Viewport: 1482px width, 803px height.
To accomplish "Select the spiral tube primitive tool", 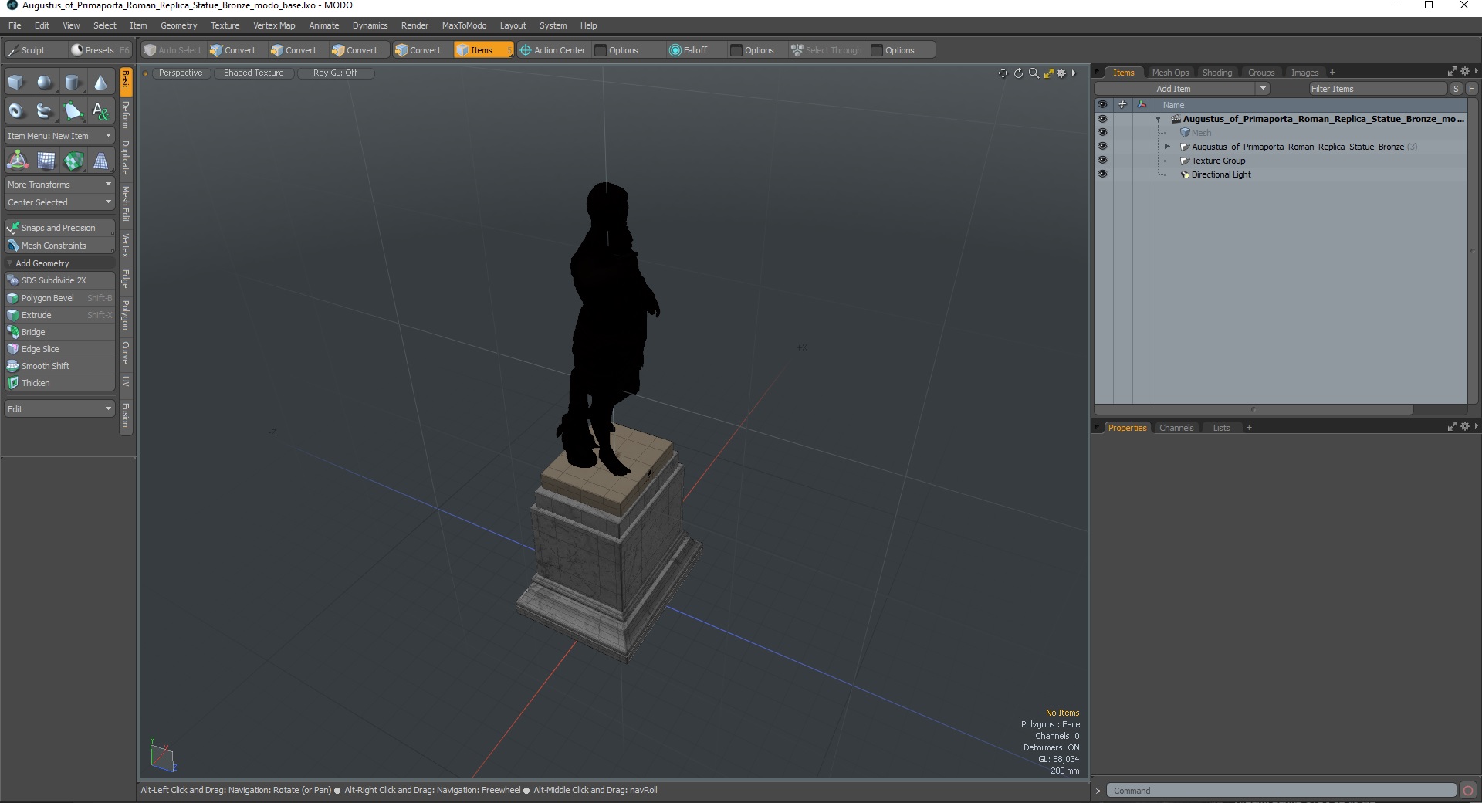I will 45,111.
